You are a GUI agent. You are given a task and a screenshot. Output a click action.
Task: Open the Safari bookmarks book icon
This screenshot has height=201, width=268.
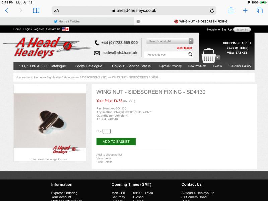pos(36,11)
